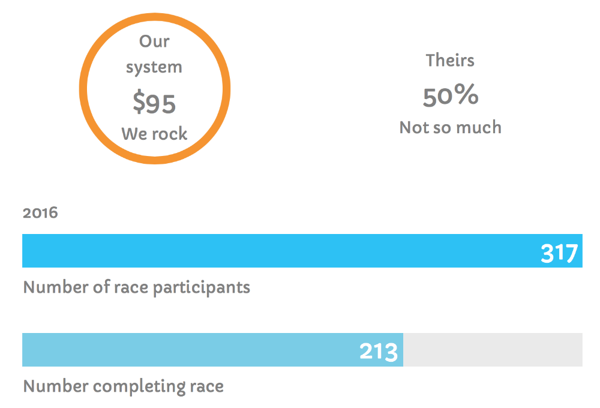Click the percent sign after 50

coord(466,96)
